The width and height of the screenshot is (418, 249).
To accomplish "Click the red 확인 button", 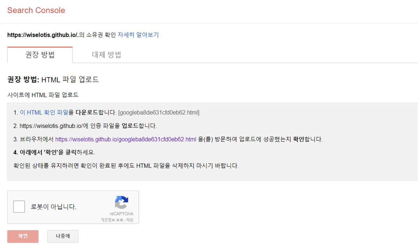I will (23, 236).
